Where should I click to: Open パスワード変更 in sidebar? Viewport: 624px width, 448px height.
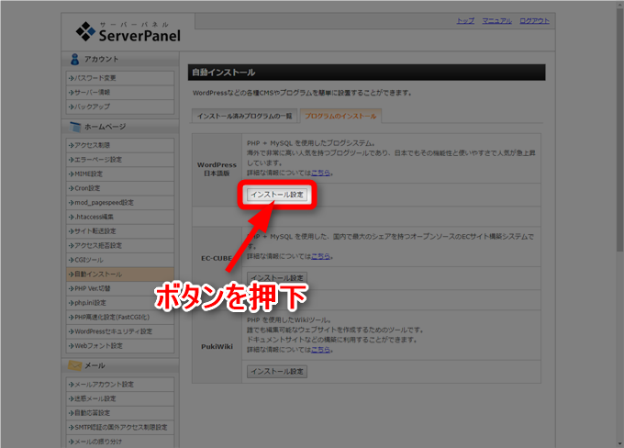click(120, 78)
